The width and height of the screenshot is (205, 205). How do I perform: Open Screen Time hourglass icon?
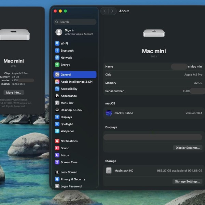pos(57,162)
